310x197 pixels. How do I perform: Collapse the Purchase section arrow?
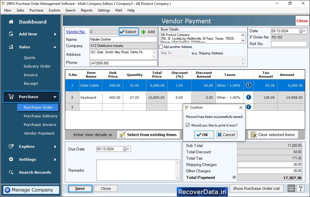coord(55,97)
